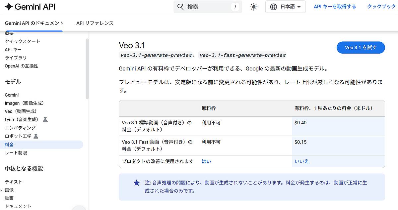
Task: Click the search magnifier icon
Action: click(x=180, y=6)
